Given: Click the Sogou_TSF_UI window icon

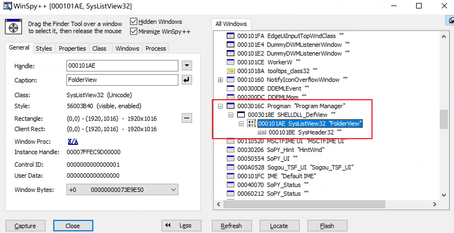Looking at the screenshot, I should [231, 167].
